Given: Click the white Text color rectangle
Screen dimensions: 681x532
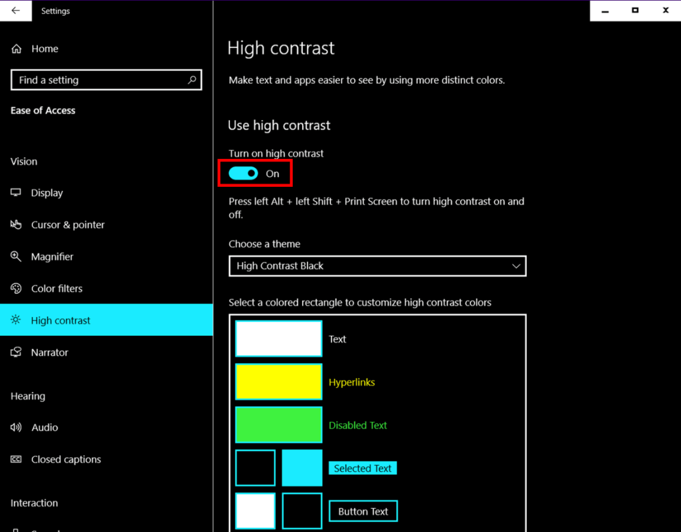Looking at the screenshot, I should [278, 338].
